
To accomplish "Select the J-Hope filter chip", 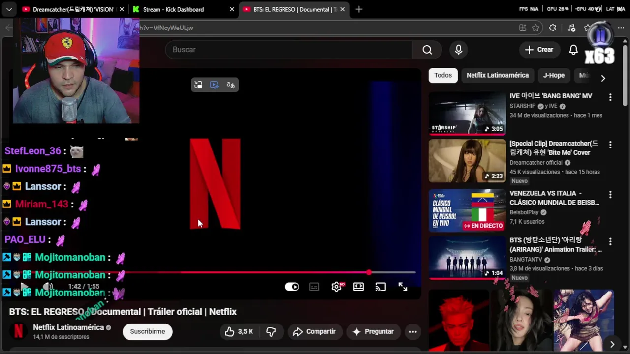I will pyautogui.click(x=554, y=75).
